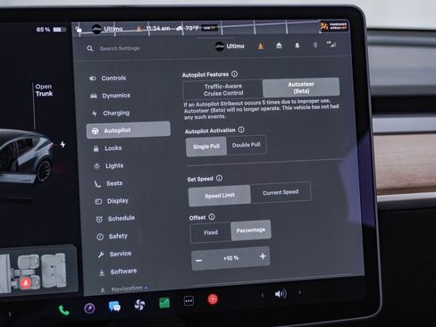Open the Ultimo driver profile in settings header

tap(230, 46)
